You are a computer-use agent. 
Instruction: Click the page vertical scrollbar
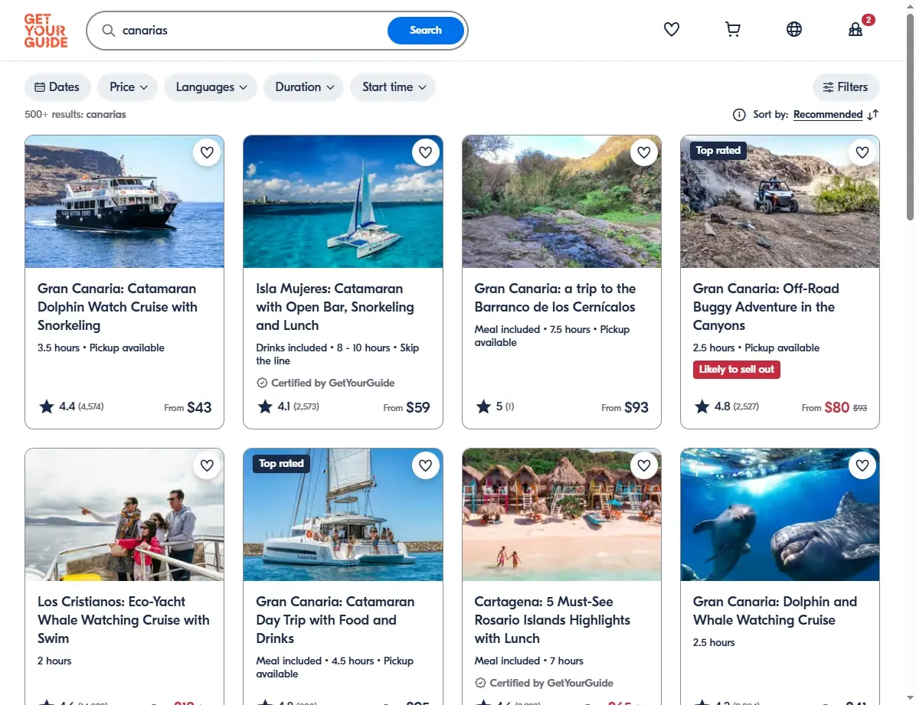tap(910, 117)
